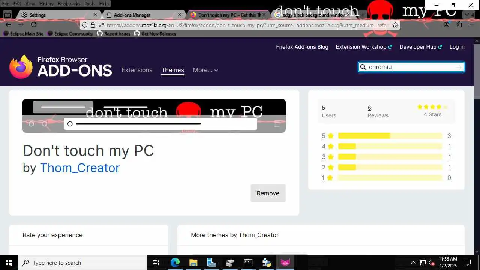Click the theme preview image
Image resolution: width=480 pixels, height=270 pixels.
pyautogui.click(x=154, y=116)
